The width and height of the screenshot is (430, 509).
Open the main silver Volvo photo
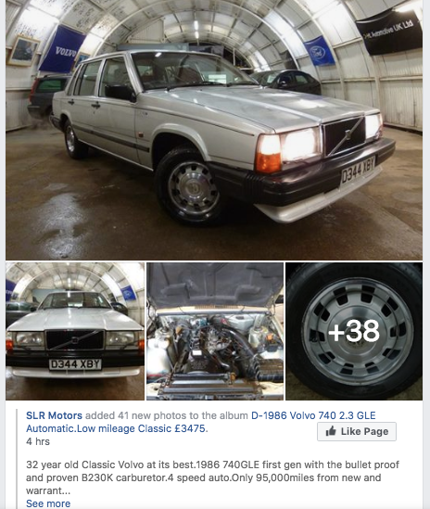[214, 130]
